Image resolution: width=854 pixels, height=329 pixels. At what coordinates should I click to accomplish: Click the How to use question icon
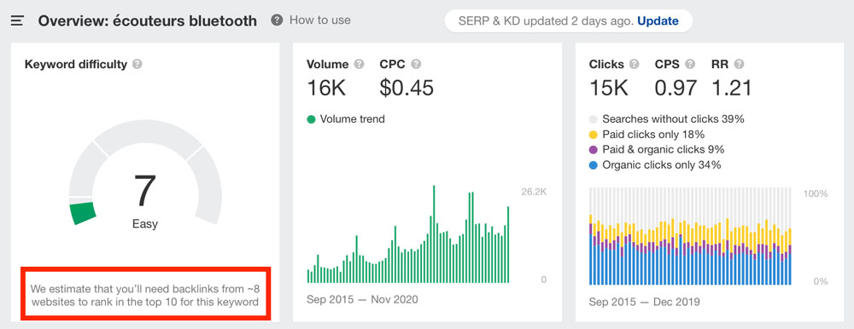(277, 20)
